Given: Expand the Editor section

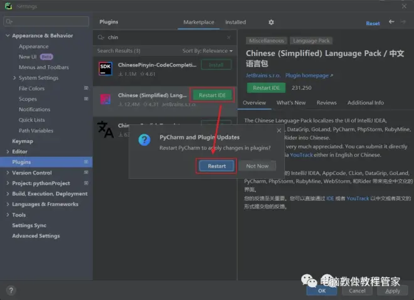Looking at the screenshot, I should (8, 152).
